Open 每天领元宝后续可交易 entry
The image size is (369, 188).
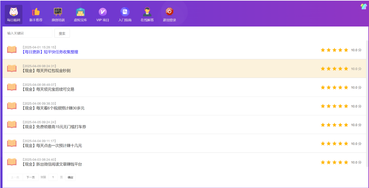pyautogui.click(x=48, y=89)
